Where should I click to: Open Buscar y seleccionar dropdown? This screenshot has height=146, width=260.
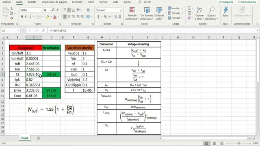211,13
